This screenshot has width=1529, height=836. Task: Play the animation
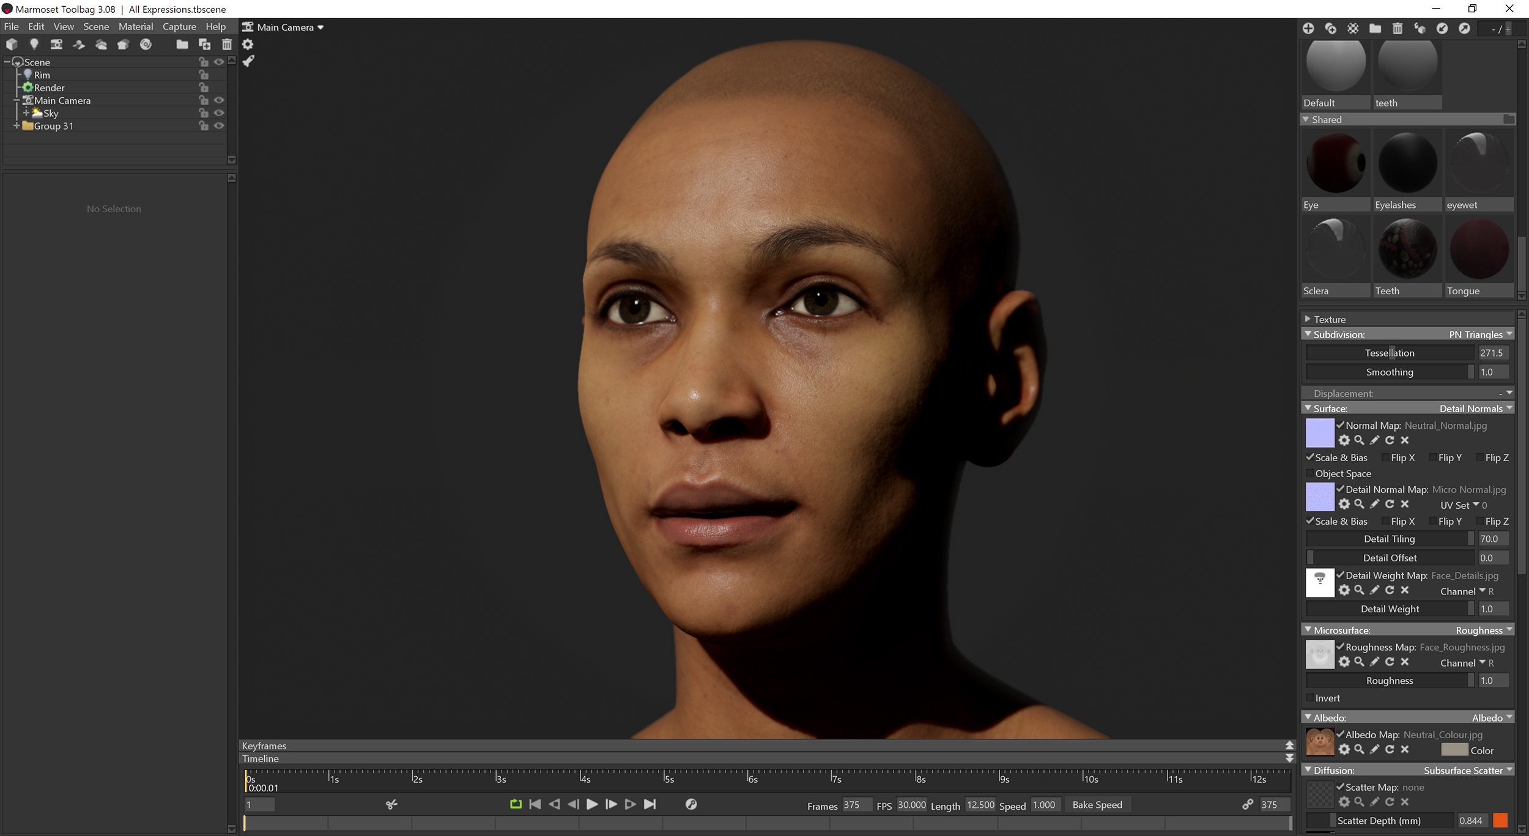tap(591, 804)
